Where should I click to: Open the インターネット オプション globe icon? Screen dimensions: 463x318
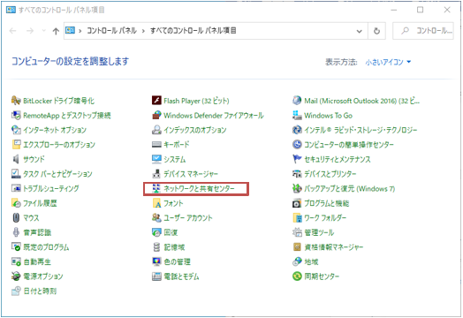tap(16, 130)
